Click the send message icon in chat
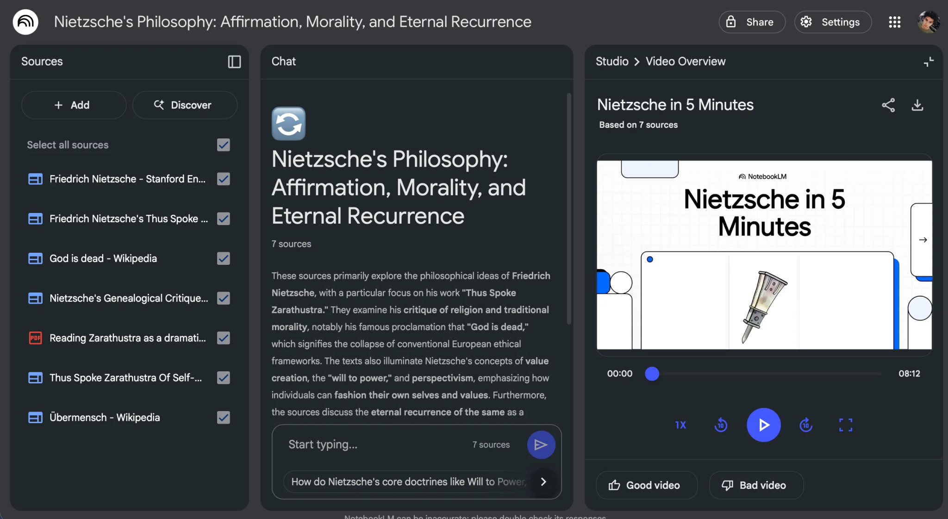Screen dimensions: 948x519 click(x=541, y=444)
